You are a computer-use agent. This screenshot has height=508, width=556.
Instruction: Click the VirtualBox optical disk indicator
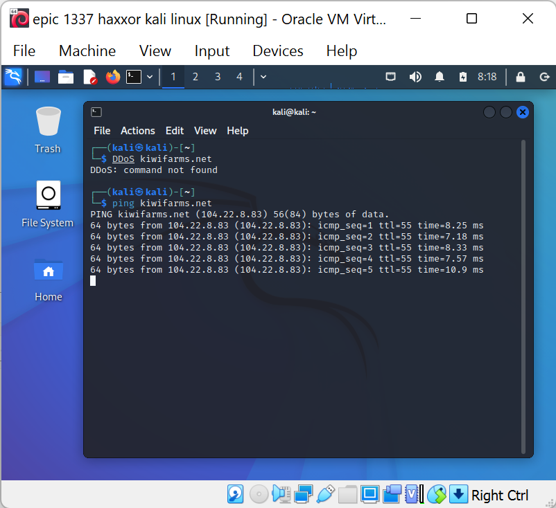(259, 494)
